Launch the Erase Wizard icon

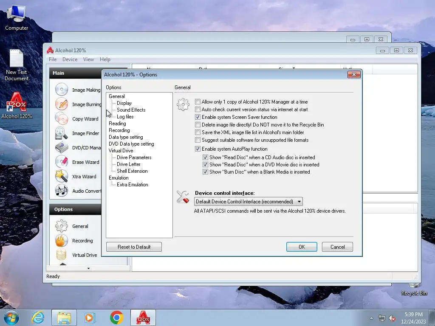click(x=61, y=162)
